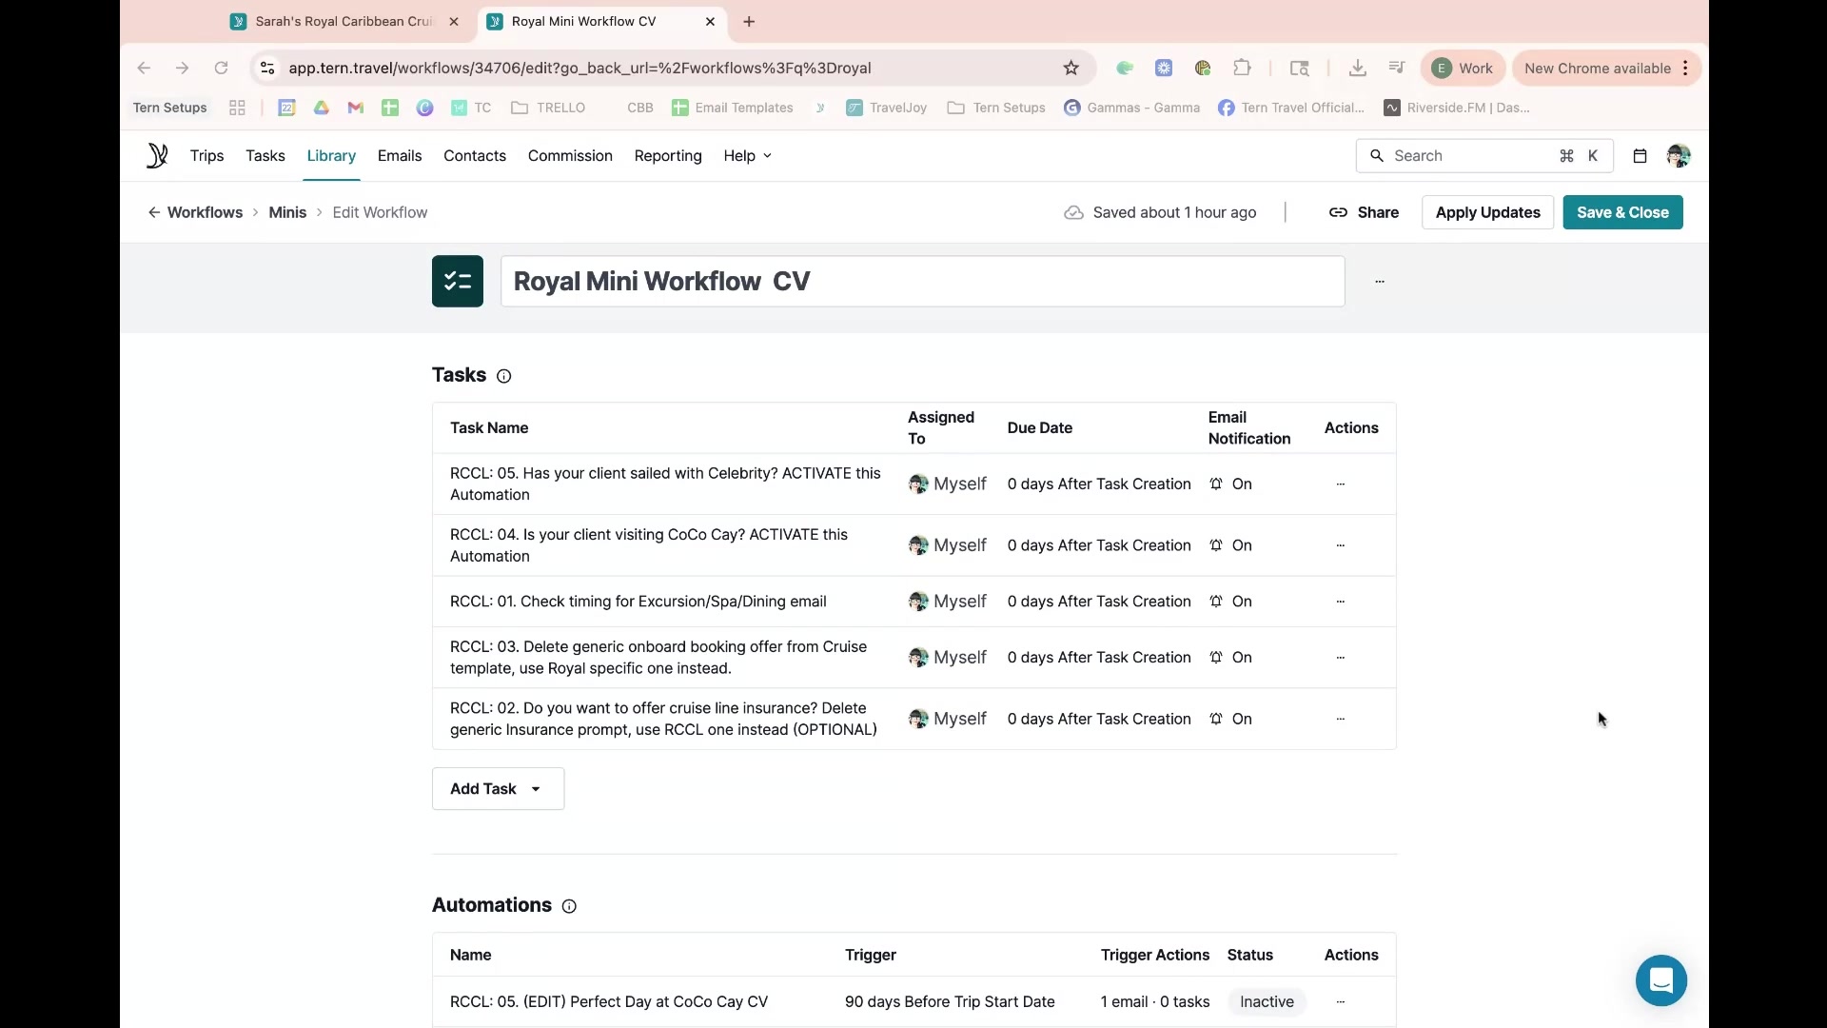Screen dimensions: 1827x1028
Task: Open the Add Task dropdown
Action: tap(498, 789)
